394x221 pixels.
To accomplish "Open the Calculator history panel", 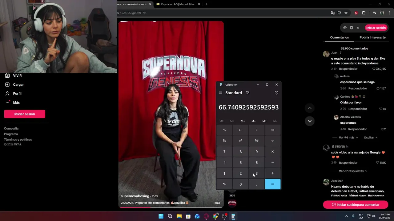I will [276, 93].
